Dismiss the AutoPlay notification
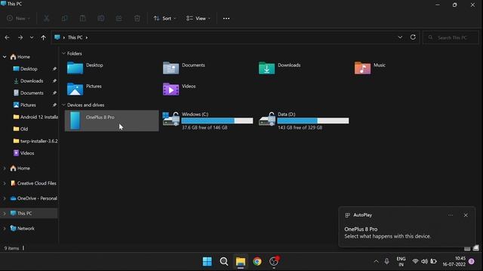The width and height of the screenshot is (483, 271). click(x=466, y=215)
